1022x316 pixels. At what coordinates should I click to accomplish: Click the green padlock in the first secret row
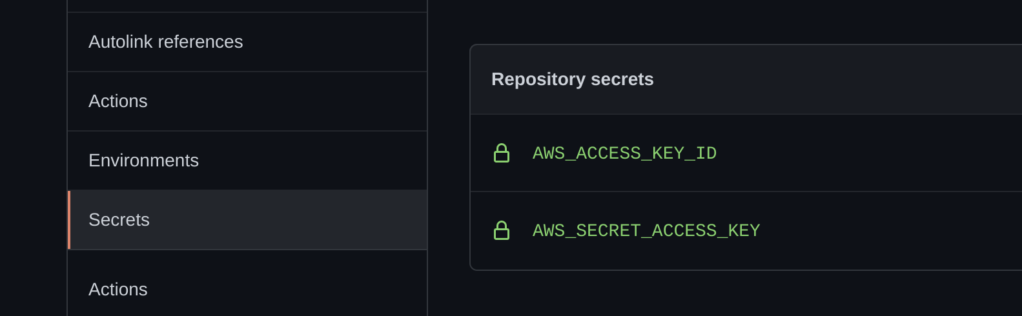pyautogui.click(x=502, y=153)
